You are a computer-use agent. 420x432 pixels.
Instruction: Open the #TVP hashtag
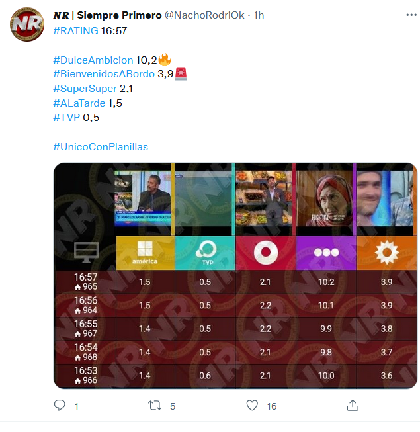[66, 118]
